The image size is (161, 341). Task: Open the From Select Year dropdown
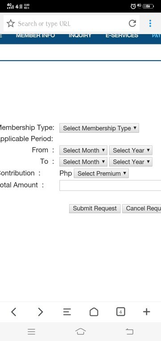(131, 150)
